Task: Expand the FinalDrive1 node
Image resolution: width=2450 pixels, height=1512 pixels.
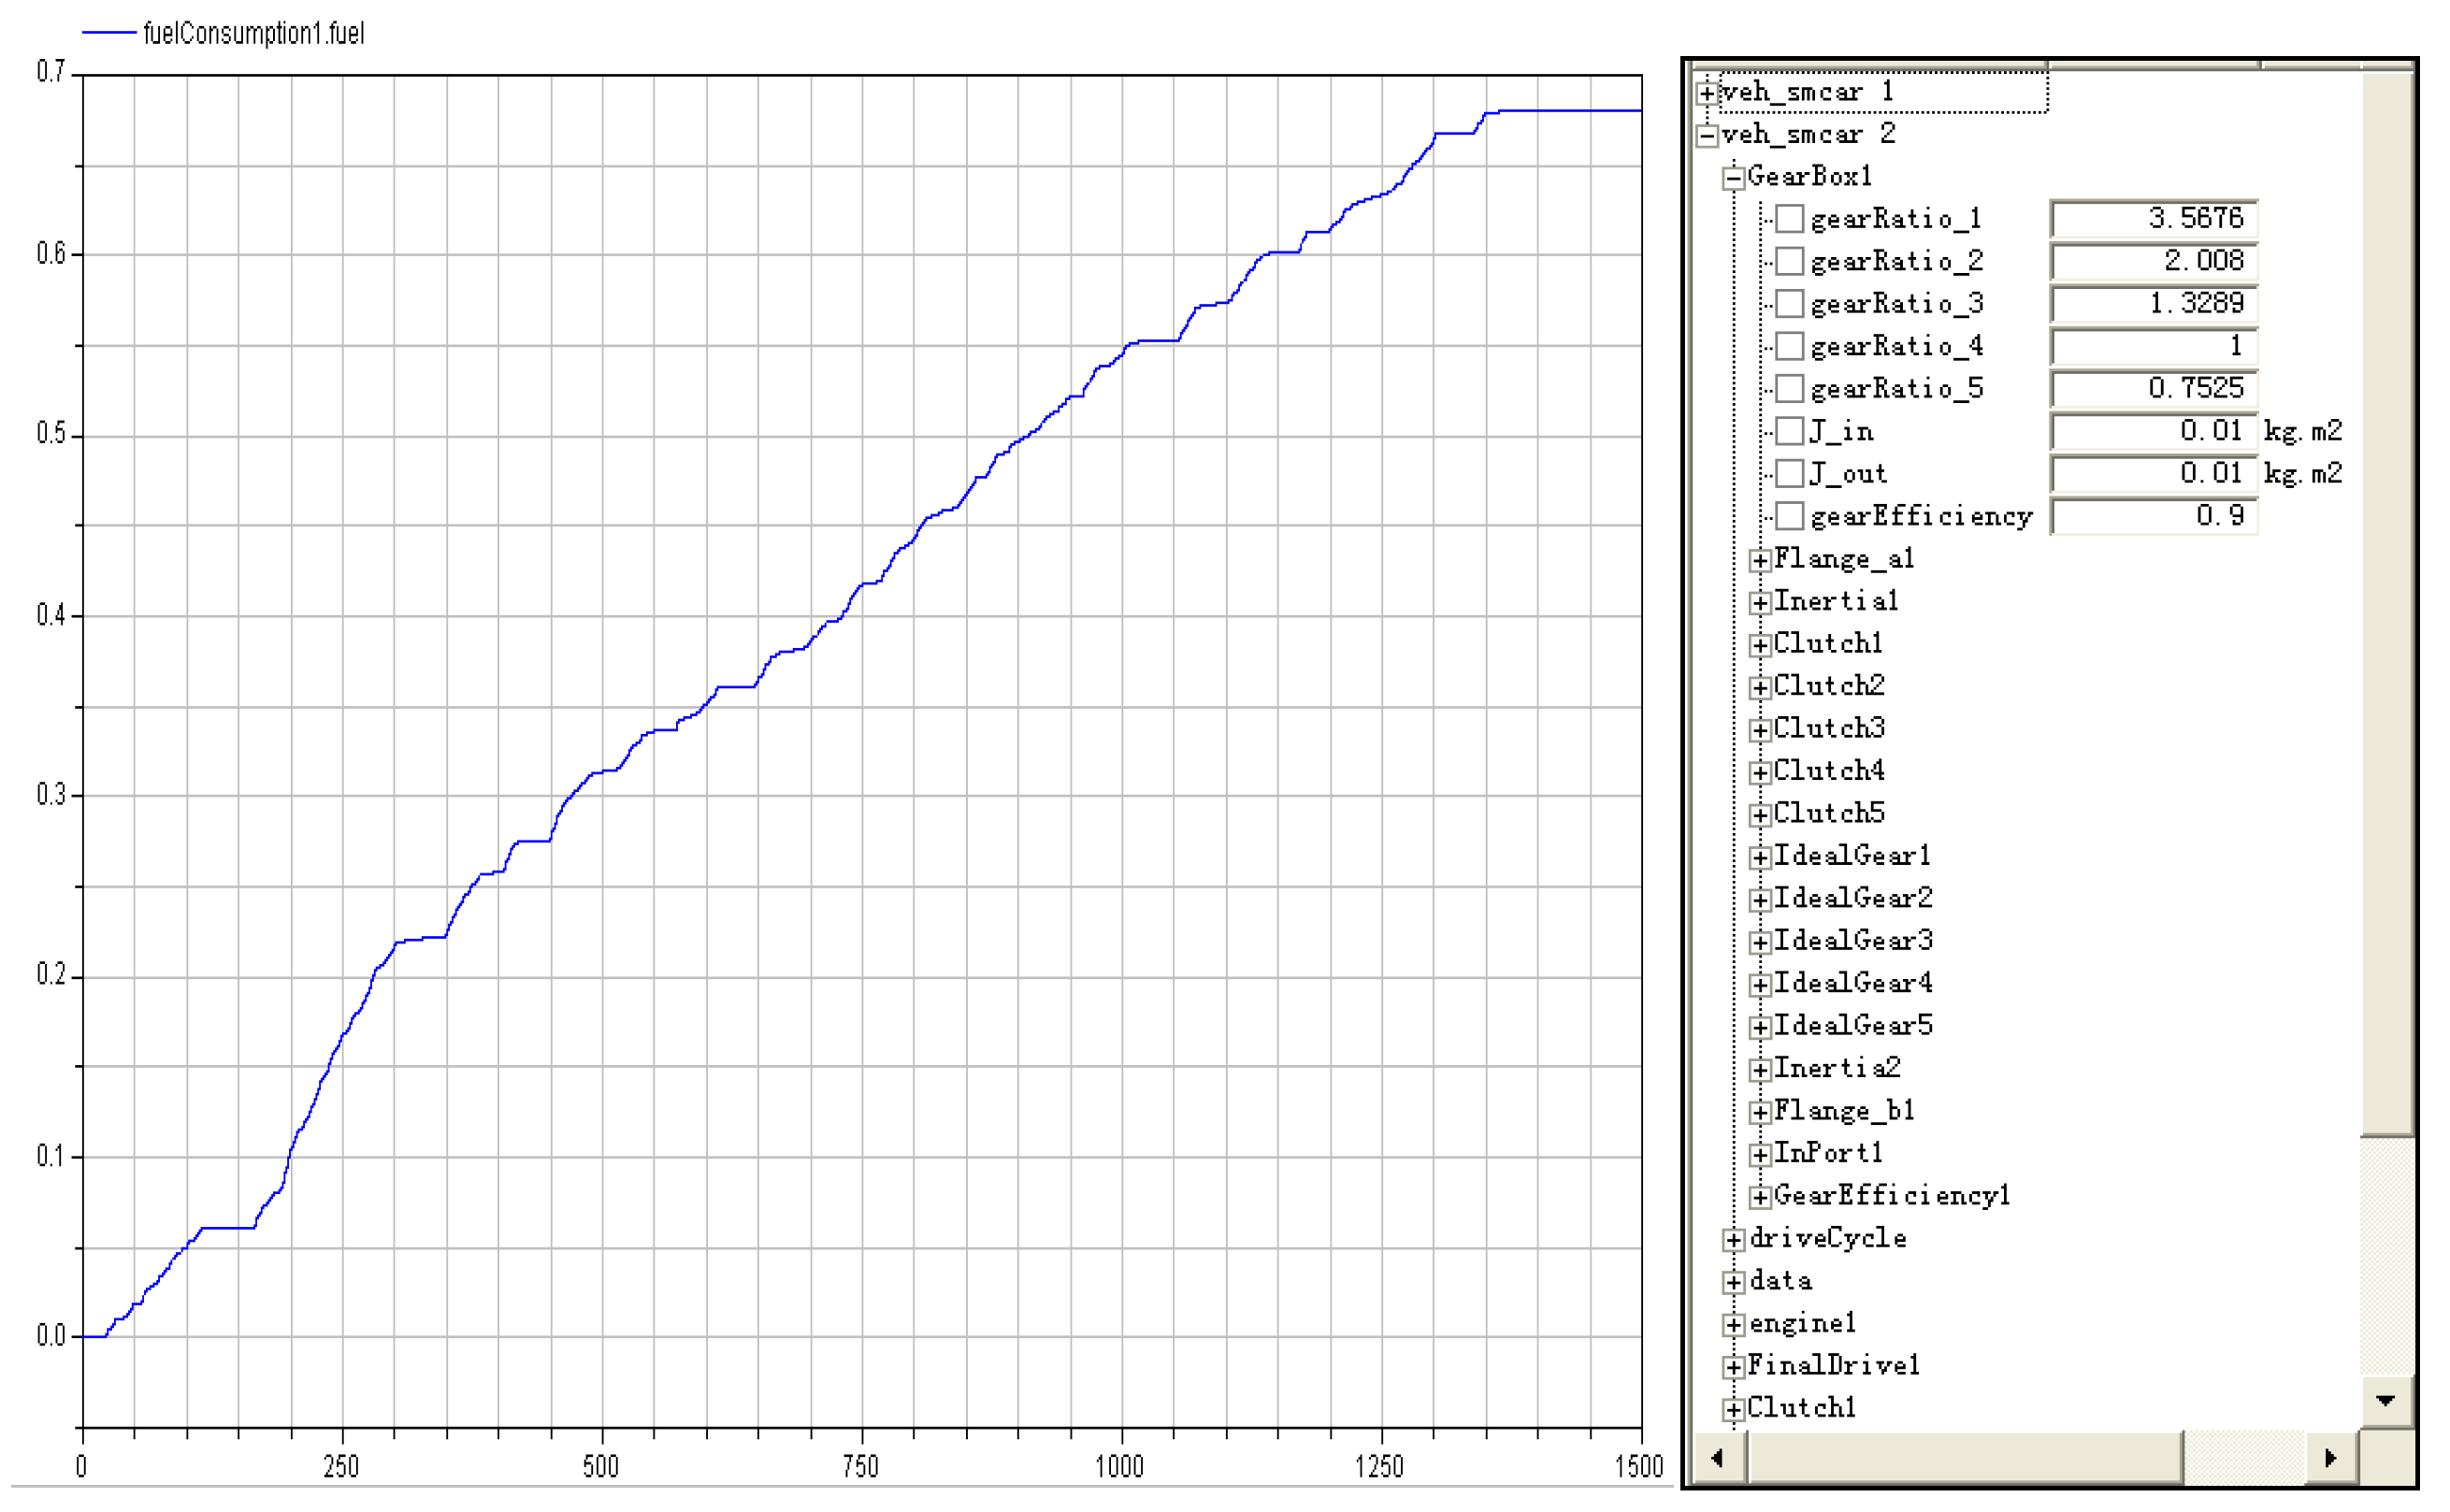Action: tap(1733, 1367)
